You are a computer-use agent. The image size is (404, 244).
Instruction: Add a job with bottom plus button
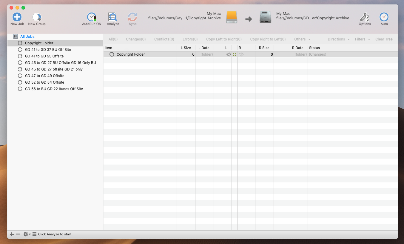[x=12, y=234]
